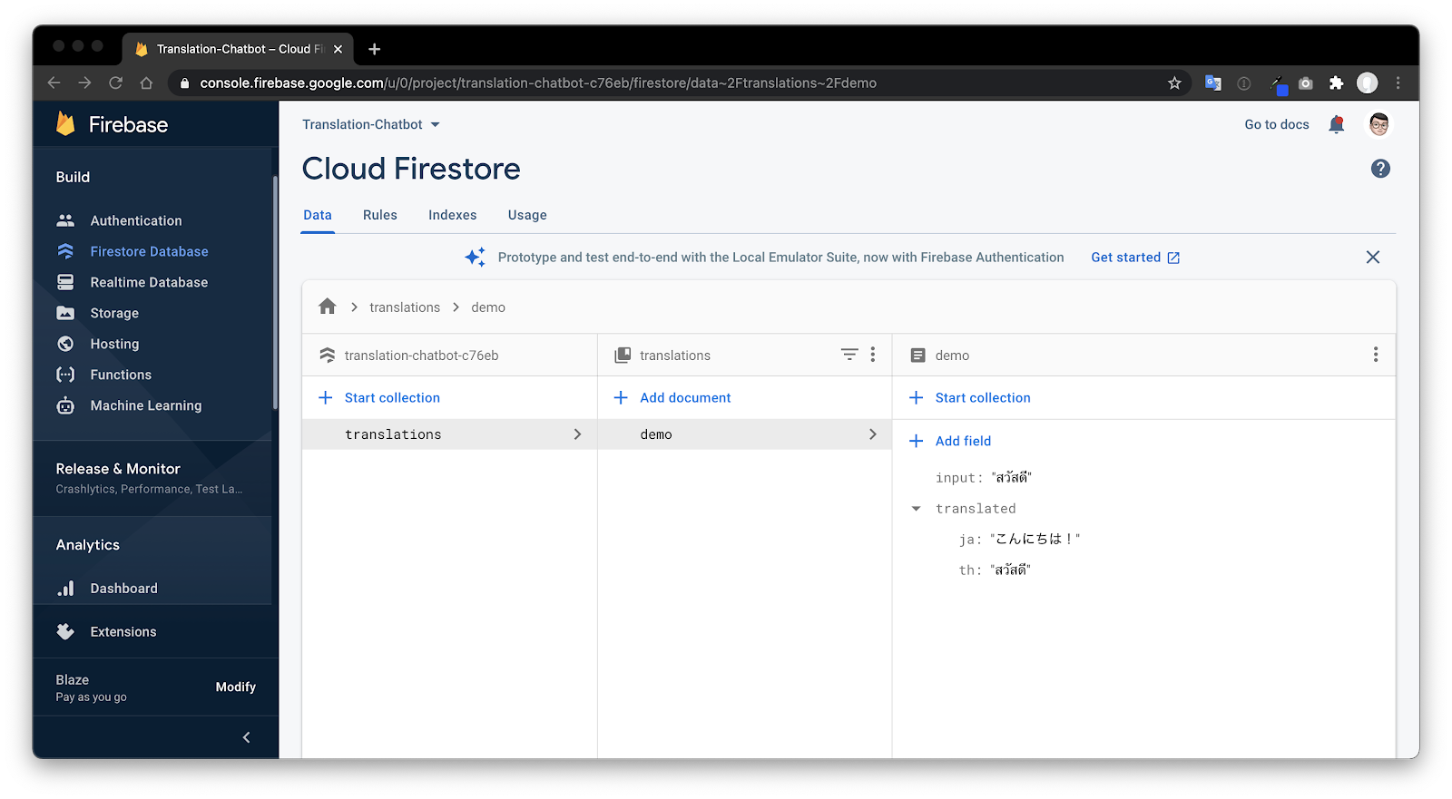Open demo document overflow menu
The height and width of the screenshot is (799, 1452).
1376,355
